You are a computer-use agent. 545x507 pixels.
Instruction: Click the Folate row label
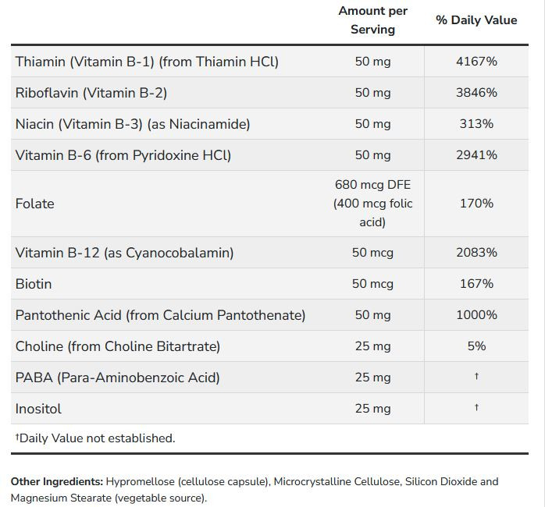point(35,204)
